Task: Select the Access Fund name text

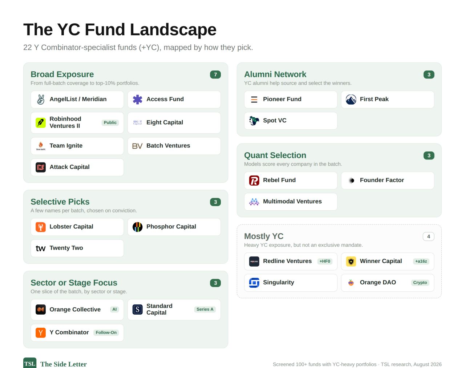Action: coord(165,99)
